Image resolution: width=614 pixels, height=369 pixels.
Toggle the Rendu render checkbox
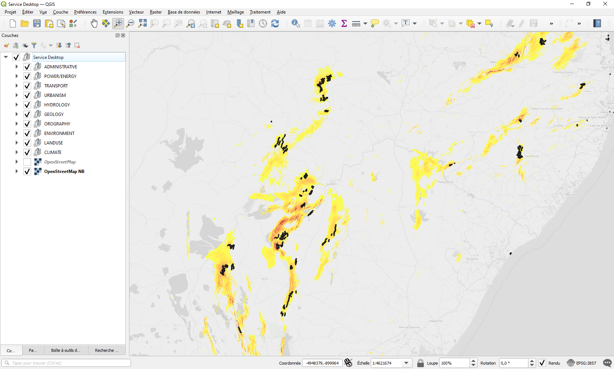tap(542, 363)
